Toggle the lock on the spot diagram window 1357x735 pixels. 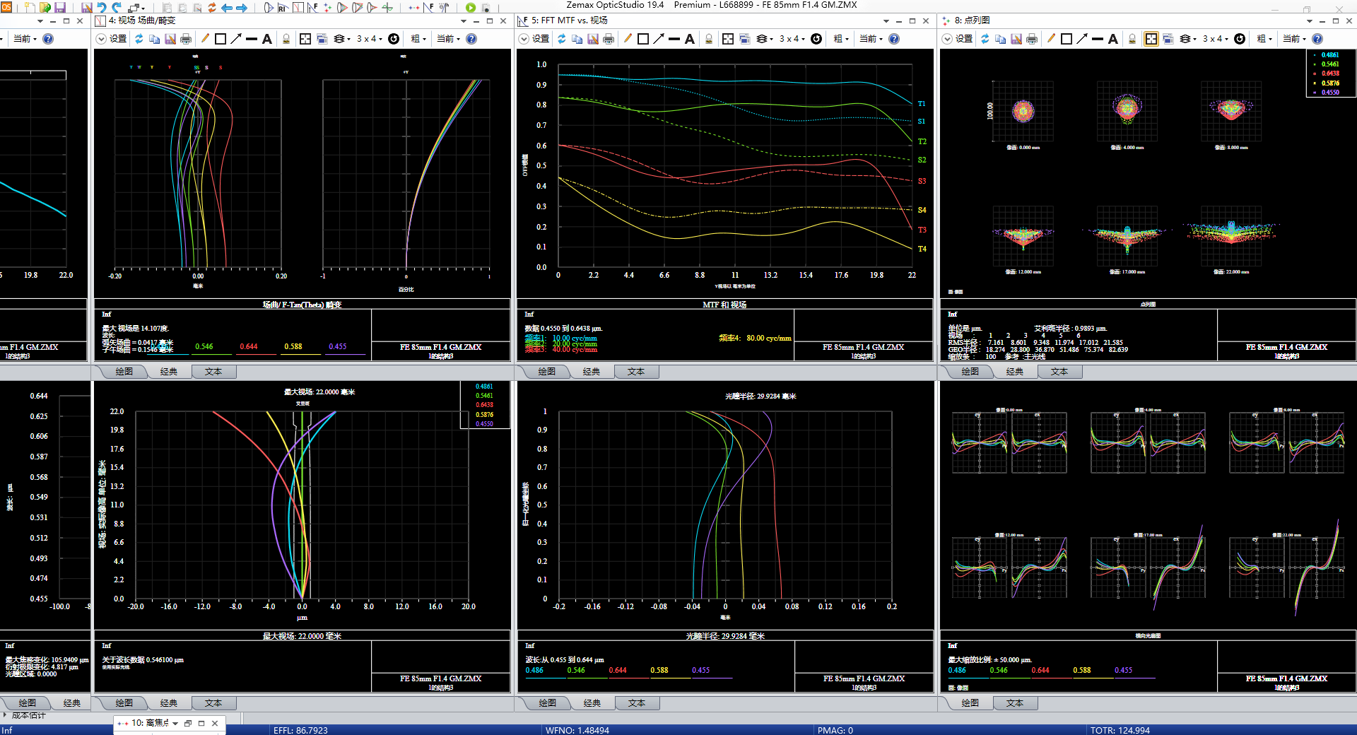(x=1132, y=39)
